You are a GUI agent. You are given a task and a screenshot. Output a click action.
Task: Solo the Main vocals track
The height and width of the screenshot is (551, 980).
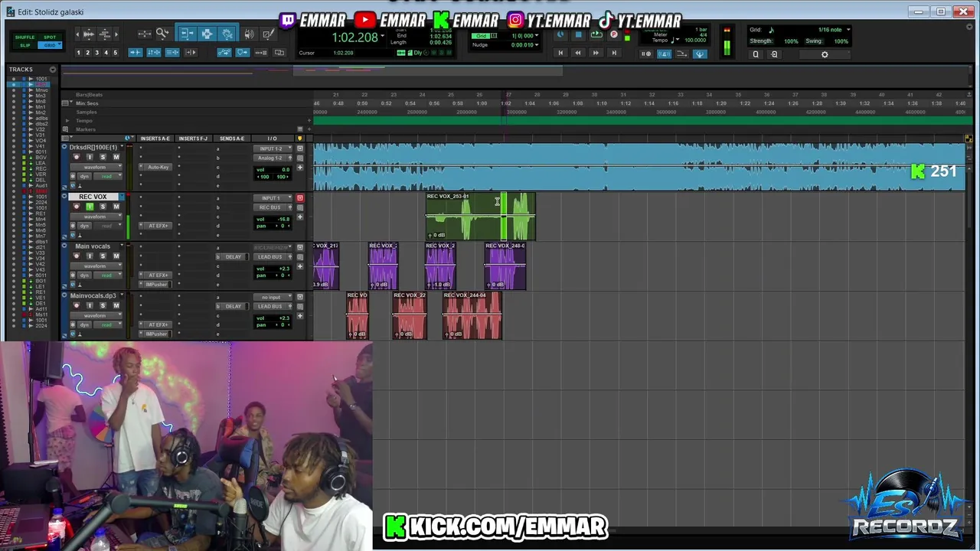point(103,256)
